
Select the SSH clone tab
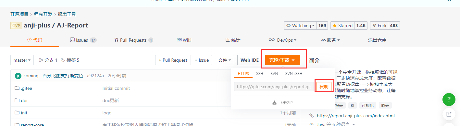click(x=260, y=74)
